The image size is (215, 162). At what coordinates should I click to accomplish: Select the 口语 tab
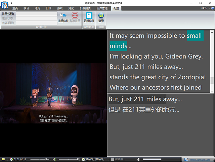click(48, 8)
